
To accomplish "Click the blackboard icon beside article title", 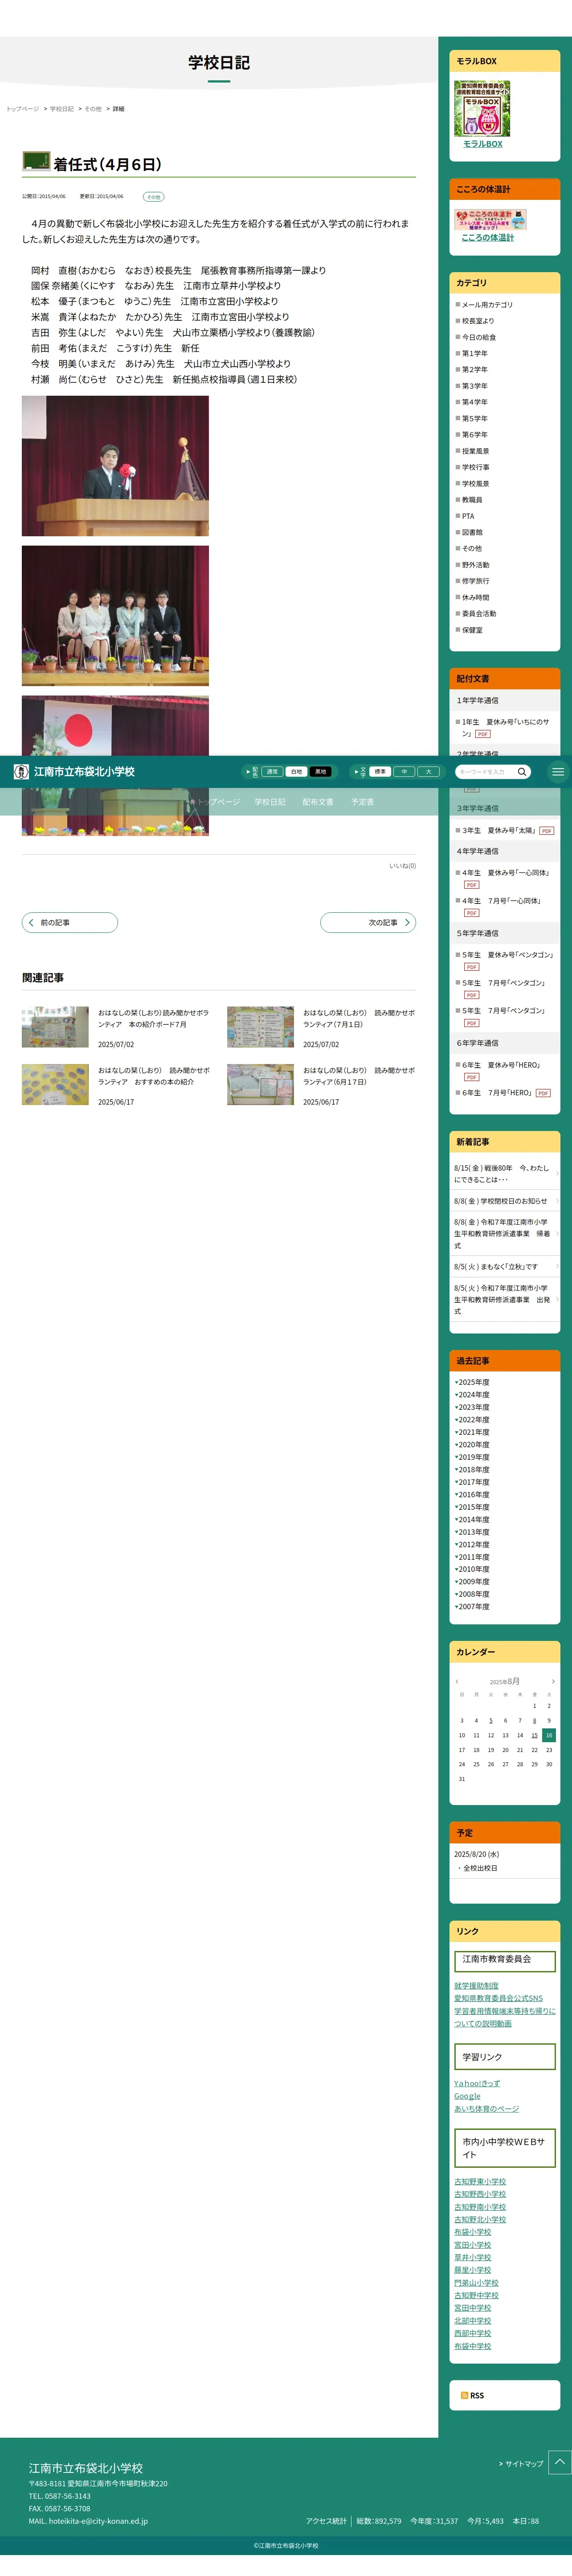I will [36, 161].
